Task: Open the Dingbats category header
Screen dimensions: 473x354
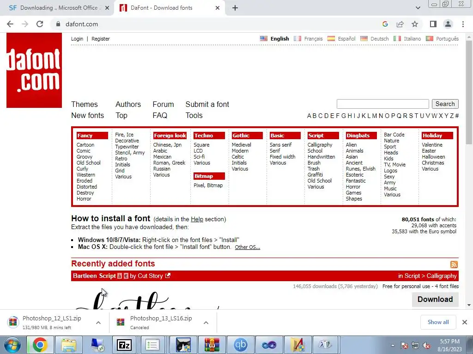Action: [x=361, y=136]
